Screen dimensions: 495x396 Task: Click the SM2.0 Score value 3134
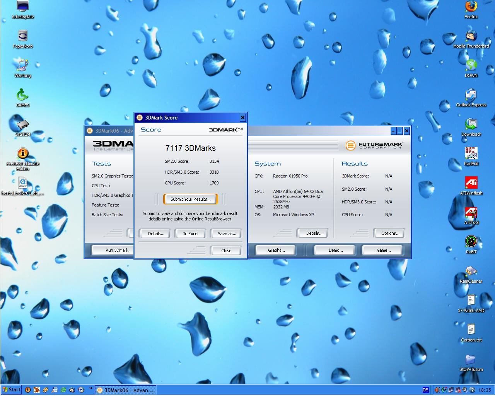[214, 161]
